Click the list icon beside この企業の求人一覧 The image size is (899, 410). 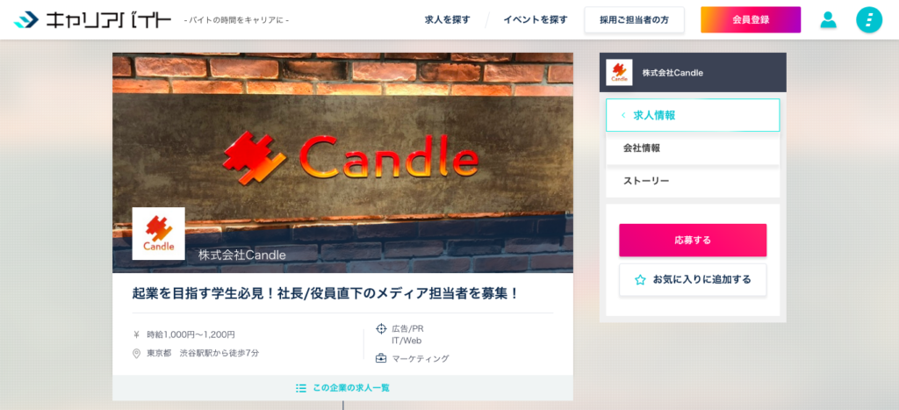pos(301,388)
